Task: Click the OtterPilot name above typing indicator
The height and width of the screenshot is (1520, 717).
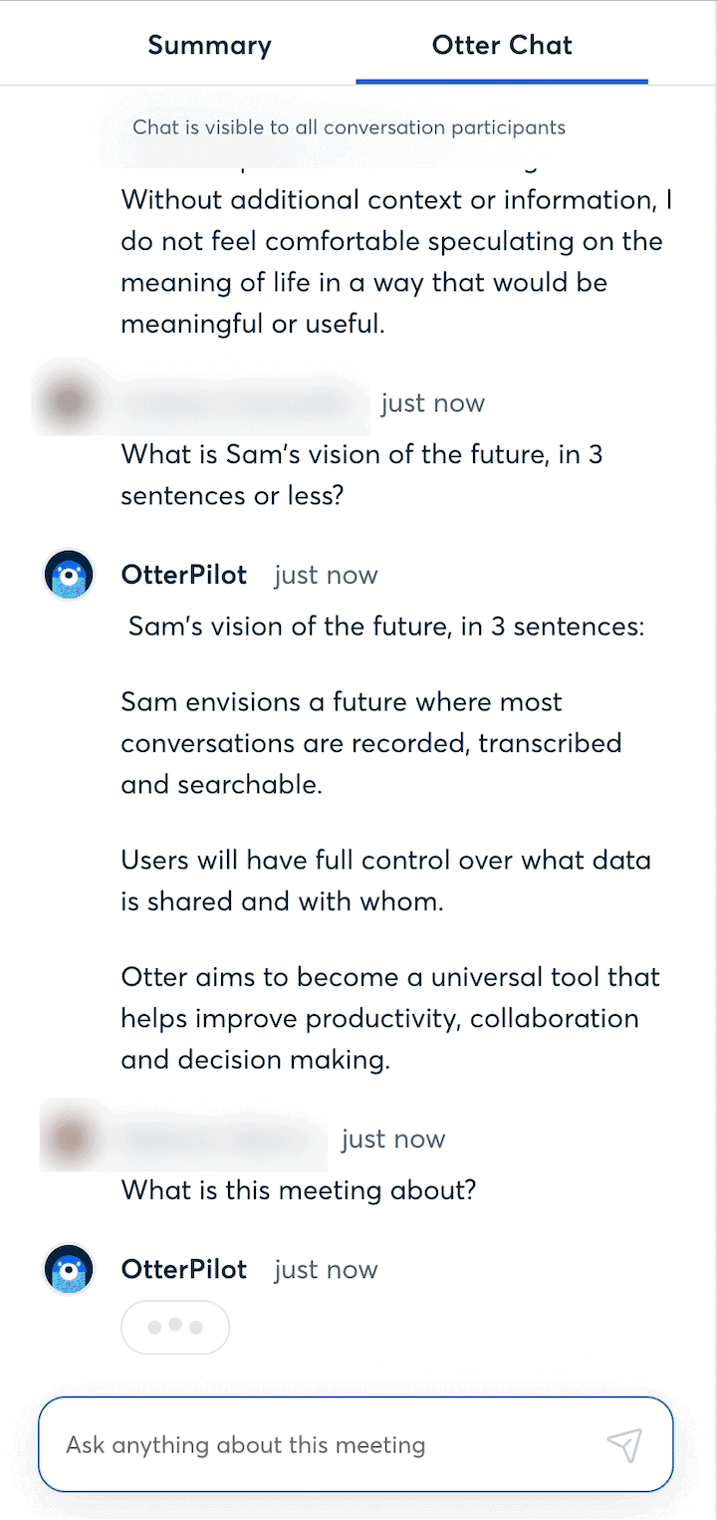Action: [x=183, y=1269]
